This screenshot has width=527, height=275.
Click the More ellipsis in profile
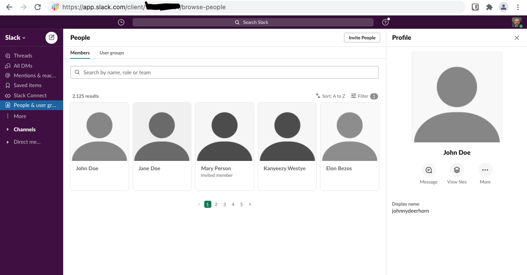point(485,170)
